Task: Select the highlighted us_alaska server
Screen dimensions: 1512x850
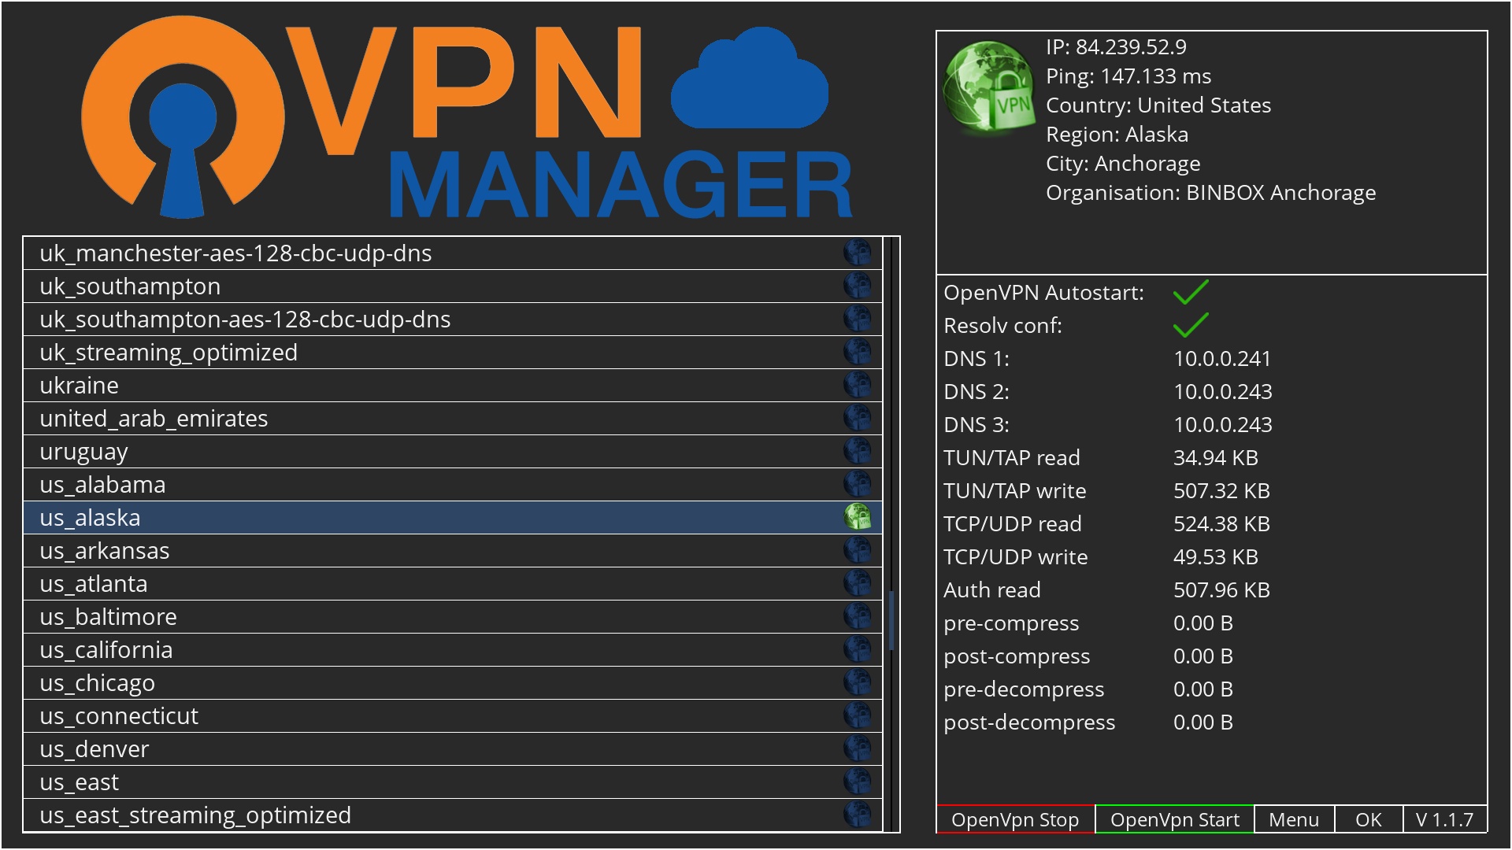Action: point(453,517)
